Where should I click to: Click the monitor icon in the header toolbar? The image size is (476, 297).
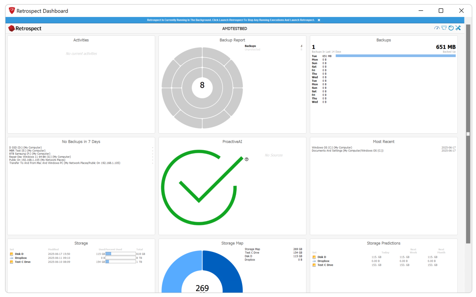[x=444, y=28]
